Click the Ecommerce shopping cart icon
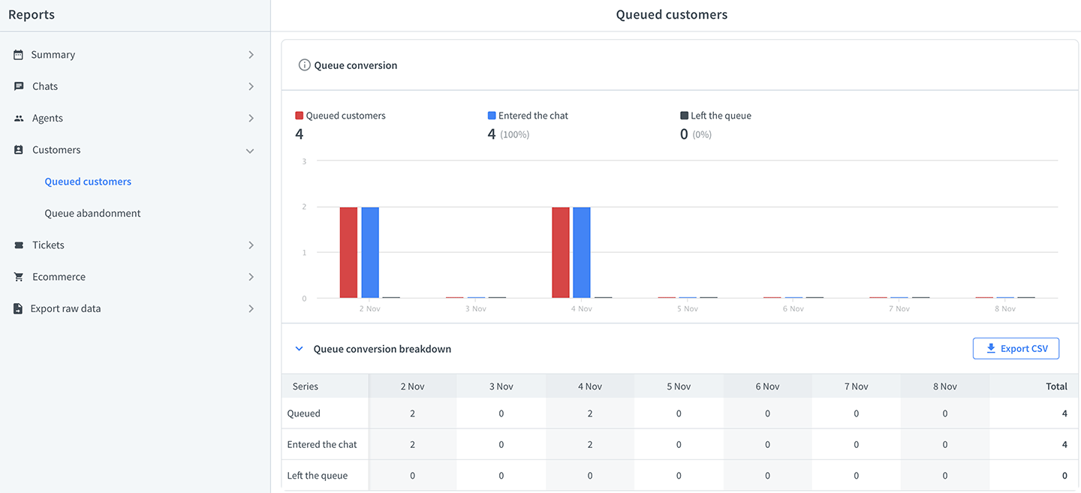Image resolution: width=1081 pixels, height=493 pixels. 19,277
